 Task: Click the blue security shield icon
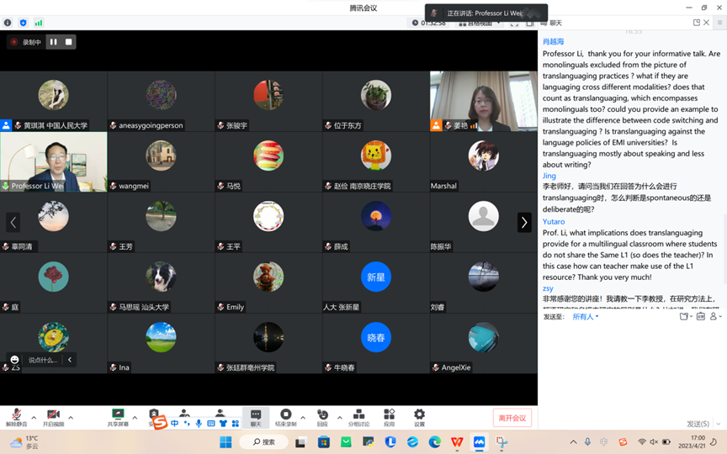point(24,23)
